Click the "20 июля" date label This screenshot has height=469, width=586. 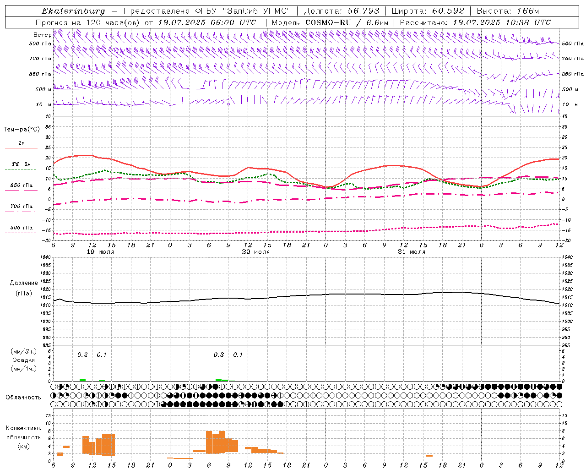pos(255,252)
